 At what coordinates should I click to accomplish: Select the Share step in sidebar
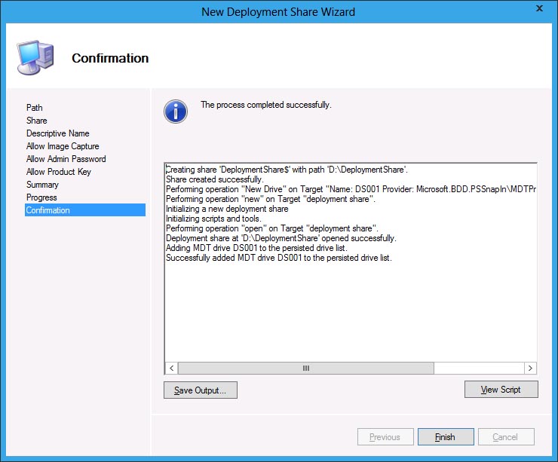click(x=37, y=121)
